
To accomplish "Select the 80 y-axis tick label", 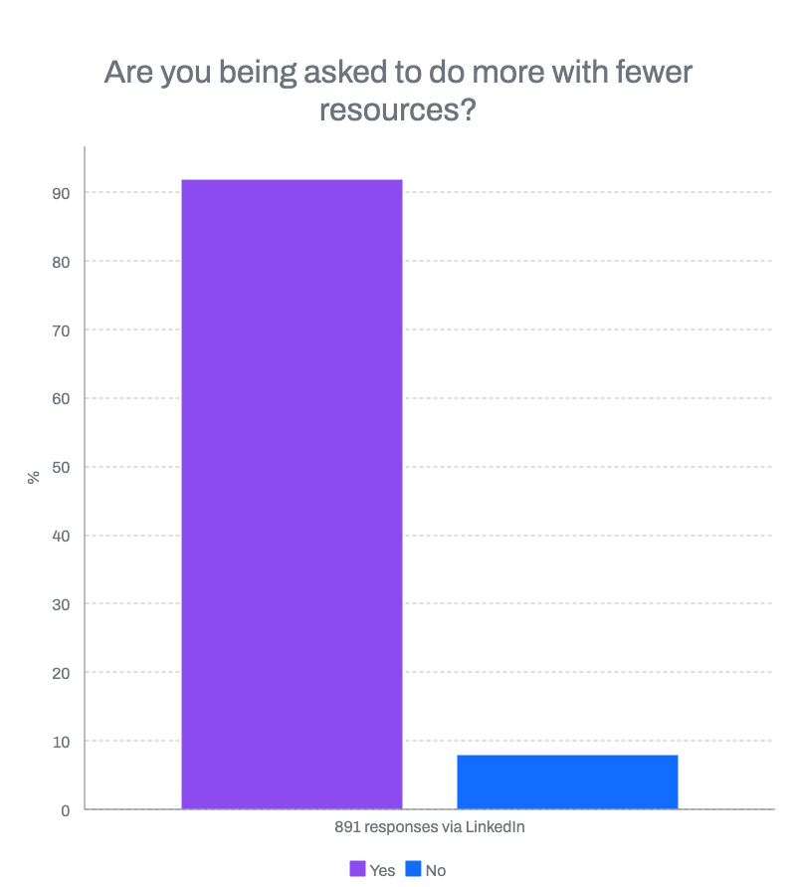I will [x=62, y=262].
